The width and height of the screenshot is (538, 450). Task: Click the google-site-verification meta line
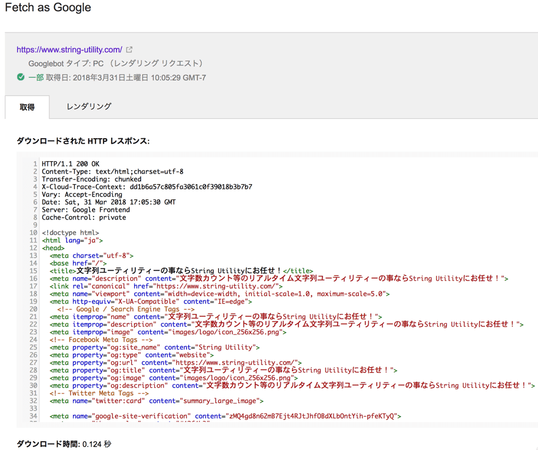225,416
